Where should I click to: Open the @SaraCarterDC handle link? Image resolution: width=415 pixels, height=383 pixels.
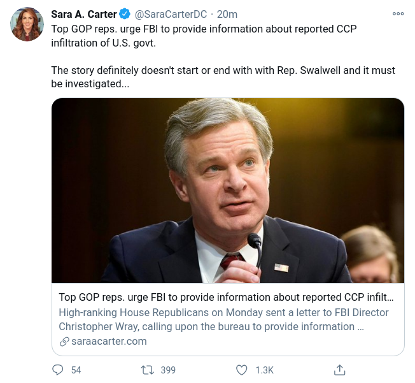(171, 15)
